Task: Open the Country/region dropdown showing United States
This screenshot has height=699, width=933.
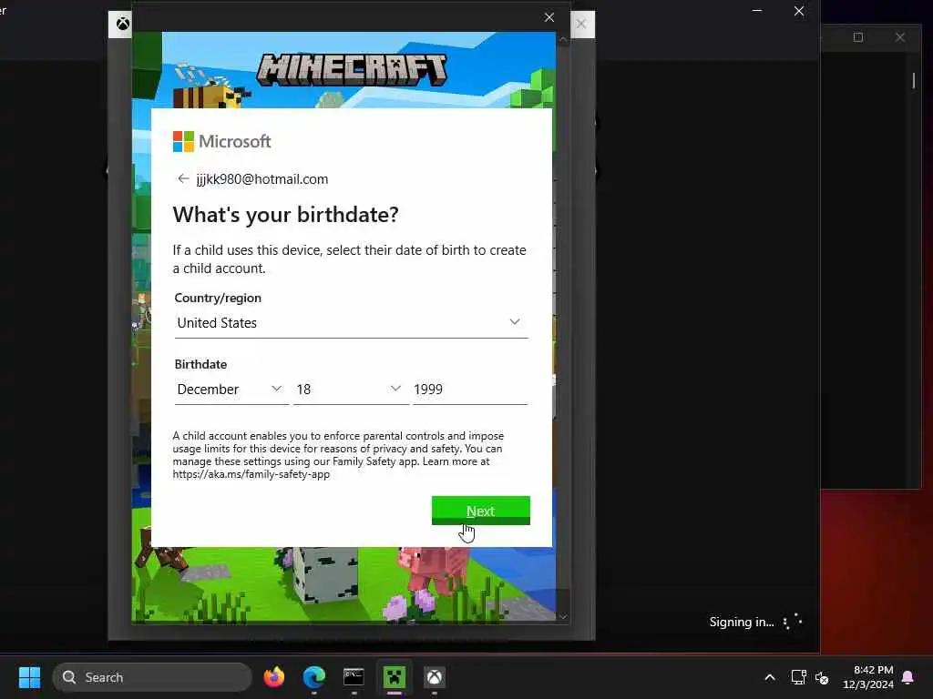Action: (351, 323)
